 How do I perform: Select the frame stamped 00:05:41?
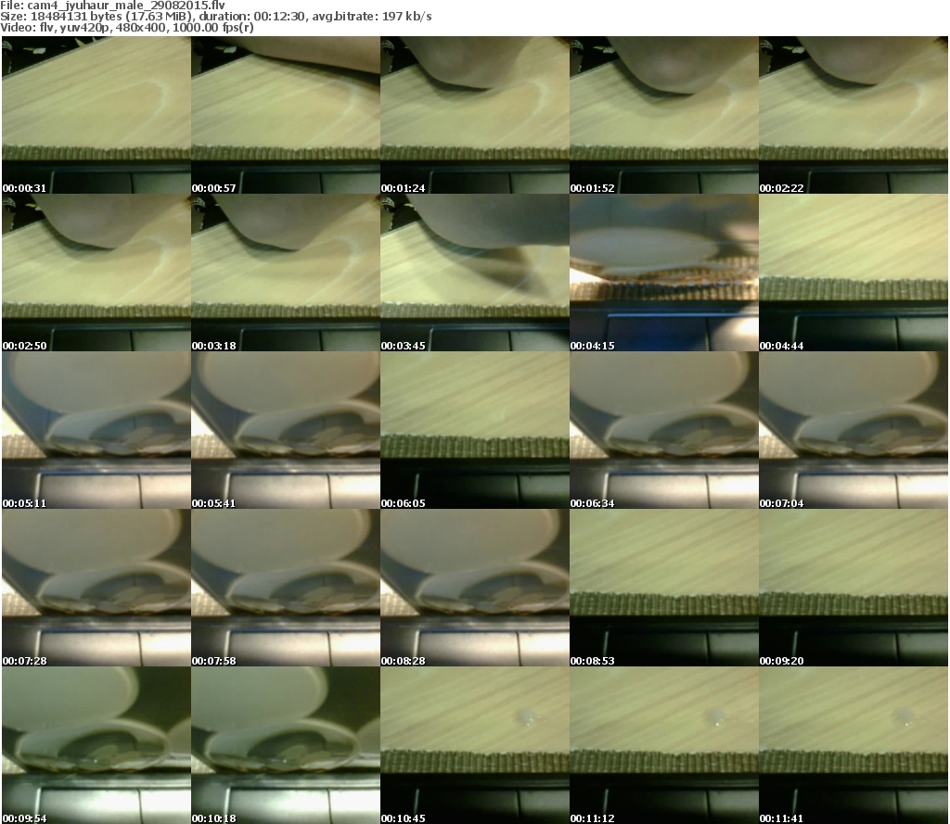[x=286, y=430]
